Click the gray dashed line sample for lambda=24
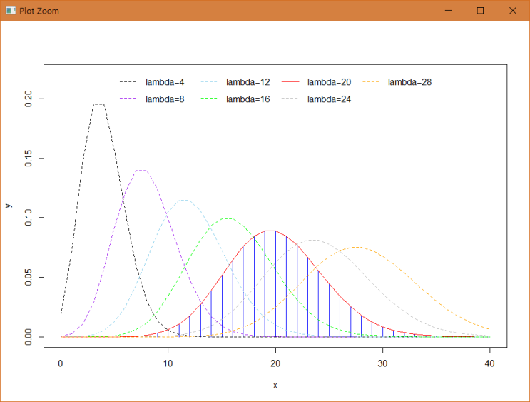 tap(290, 99)
